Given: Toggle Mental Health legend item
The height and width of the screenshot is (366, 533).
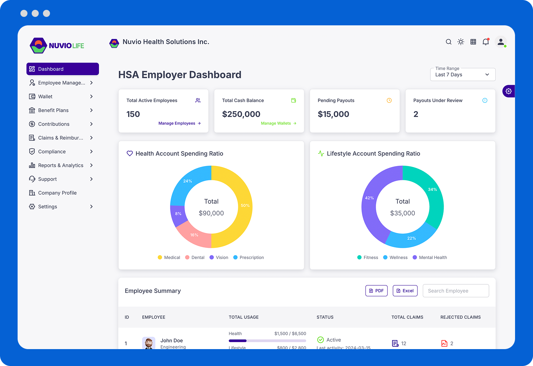Looking at the screenshot, I should point(429,258).
